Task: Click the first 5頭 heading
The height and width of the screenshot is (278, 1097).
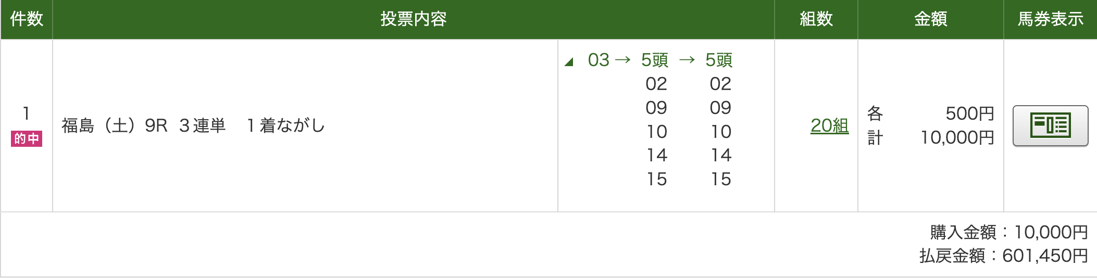Action: pos(655,60)
